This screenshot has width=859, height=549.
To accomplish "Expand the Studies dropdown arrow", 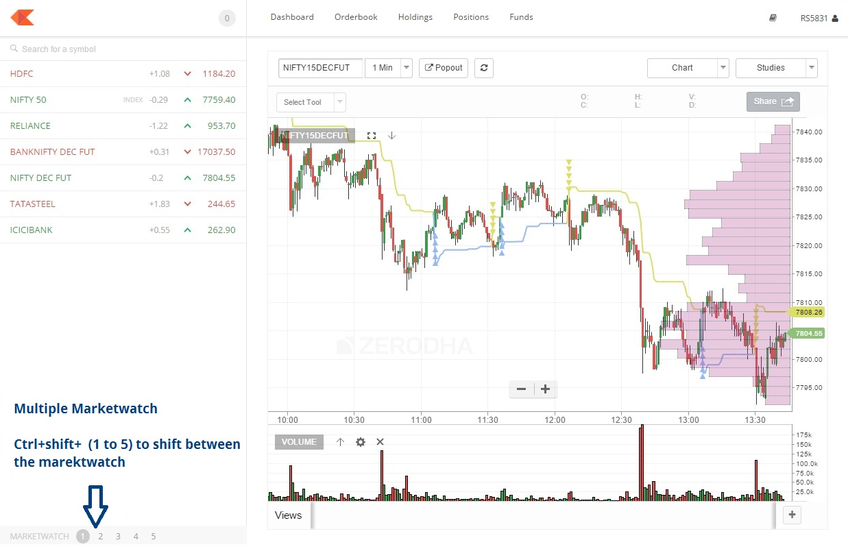I will pos(812,68).
